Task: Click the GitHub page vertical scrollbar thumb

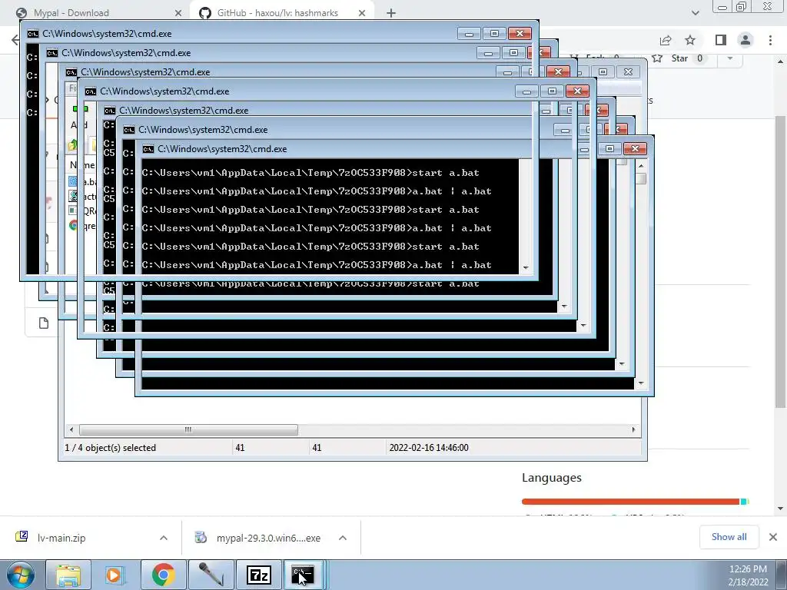Action: pyautogui.click(x=780, y=261)
